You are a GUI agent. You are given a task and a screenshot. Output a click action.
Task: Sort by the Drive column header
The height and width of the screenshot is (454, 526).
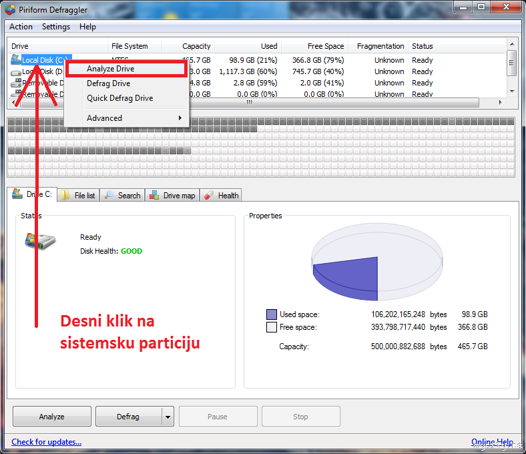(x=57, y=46)
